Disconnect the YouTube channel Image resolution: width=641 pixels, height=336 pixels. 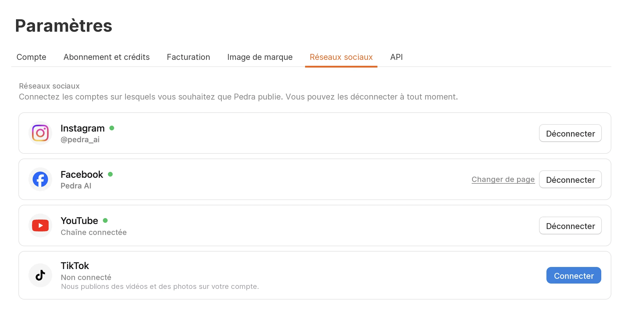pyautogui.click(x=570, y=226)
